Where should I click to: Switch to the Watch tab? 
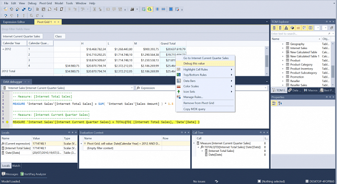tap(16, 166)
